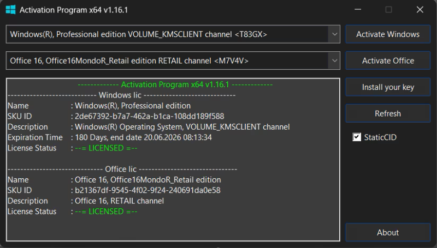Screen dimensions: 437x248
Task: Maximize the Activation Program window
Action: [388, 10]
